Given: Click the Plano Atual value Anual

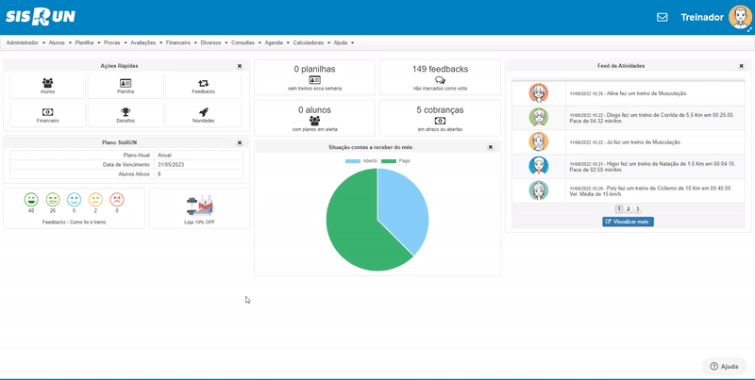Looking at the screenshot, I should [164, 156].
